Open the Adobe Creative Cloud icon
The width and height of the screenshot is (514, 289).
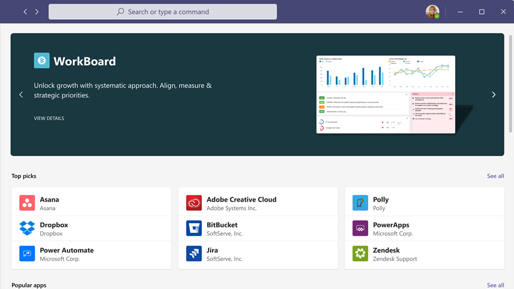point(194,203)
